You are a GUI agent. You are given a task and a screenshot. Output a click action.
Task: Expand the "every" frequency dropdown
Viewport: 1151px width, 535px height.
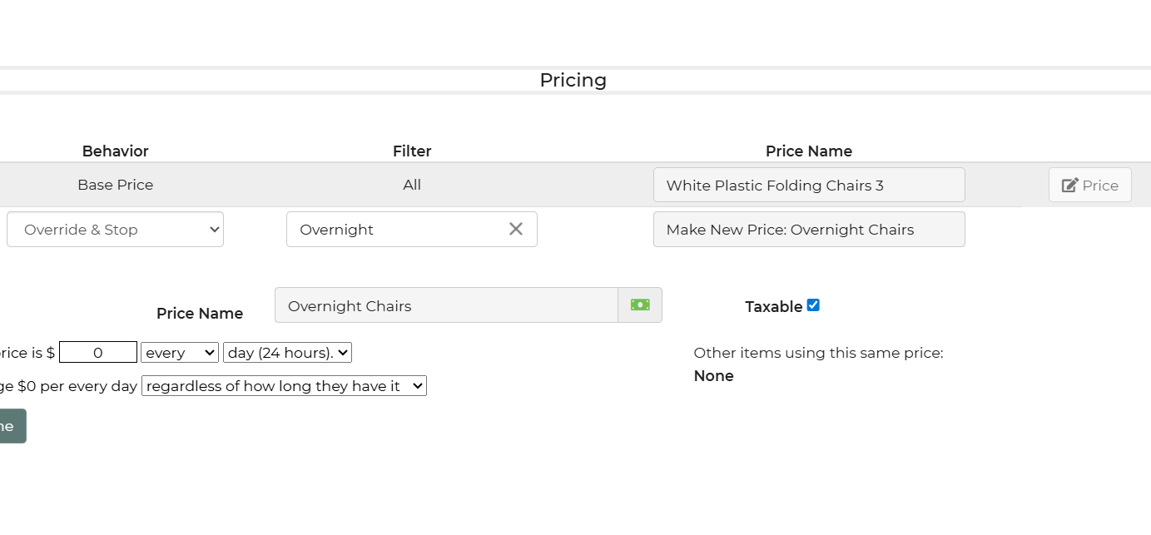(180, 353)
